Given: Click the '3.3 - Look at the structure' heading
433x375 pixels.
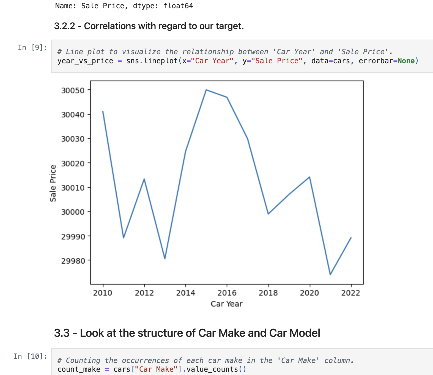Looking at the screenshot, I should click(187, 333).
